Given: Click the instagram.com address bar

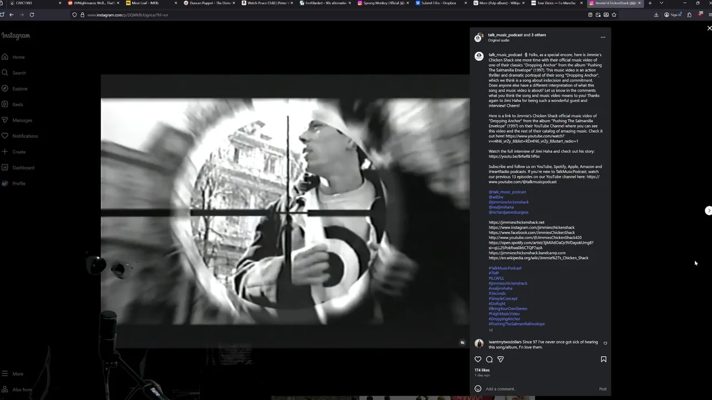Looking at the screenshot, I should click(334, 14).
